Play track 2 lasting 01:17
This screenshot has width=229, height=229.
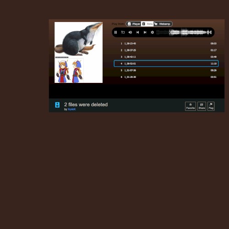(x=166, y=50)
